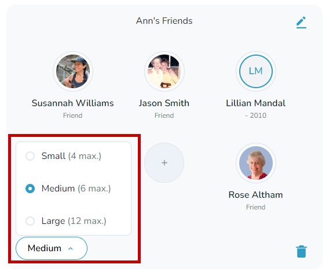Open the Lillian Mandal name link
This screenshot has height=275, width=333.
tap(255, 103)
